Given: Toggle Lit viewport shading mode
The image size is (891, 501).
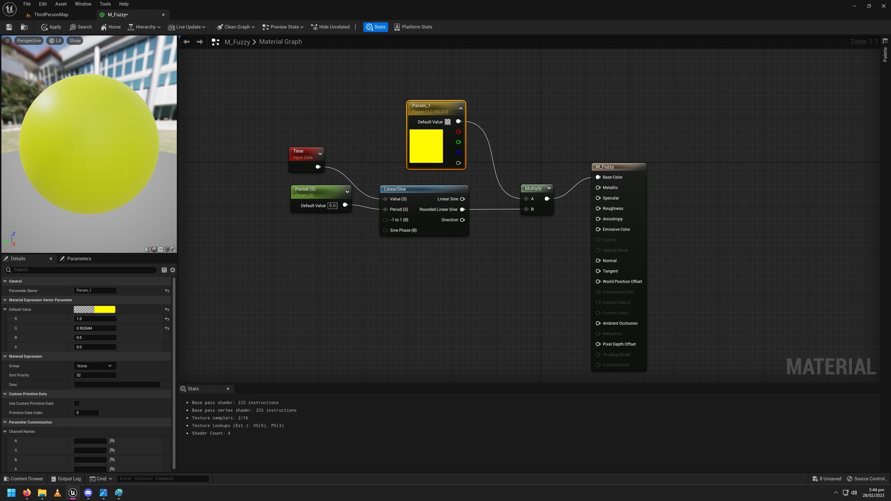Looking at the screenshot, I should [55, 40].
